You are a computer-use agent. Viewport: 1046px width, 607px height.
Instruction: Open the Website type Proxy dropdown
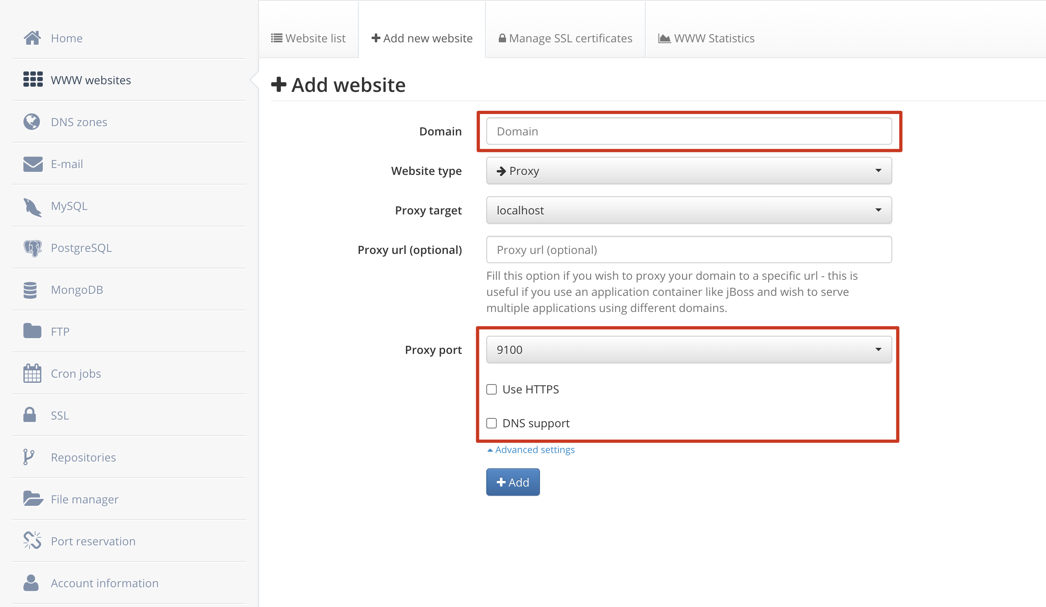688,171
